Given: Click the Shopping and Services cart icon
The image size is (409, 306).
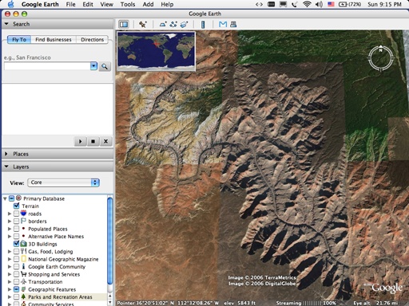Looking at the screenshot, I should tap(24, 274).
